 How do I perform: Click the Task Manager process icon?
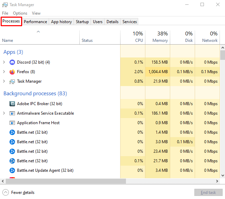point(12,81)
